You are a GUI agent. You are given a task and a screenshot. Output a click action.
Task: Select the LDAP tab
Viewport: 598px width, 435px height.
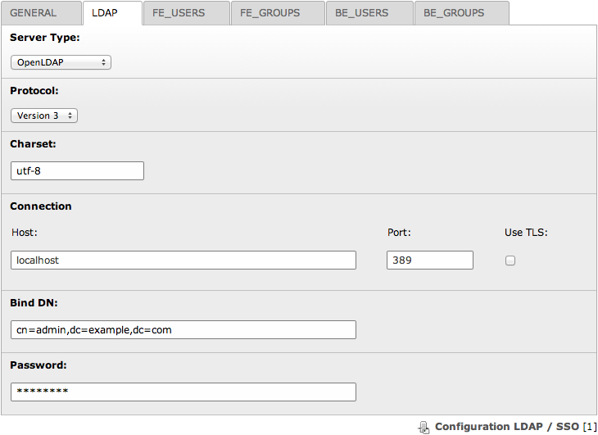tap(106, 13)
